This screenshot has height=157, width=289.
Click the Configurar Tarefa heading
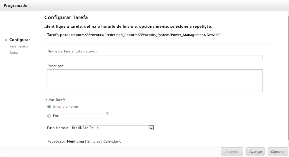point(66,18)
